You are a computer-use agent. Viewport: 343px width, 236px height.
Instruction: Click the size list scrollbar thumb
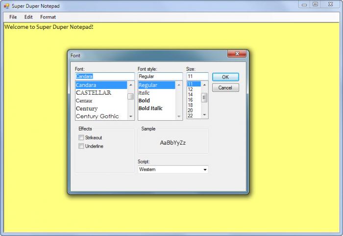[204, 98]
